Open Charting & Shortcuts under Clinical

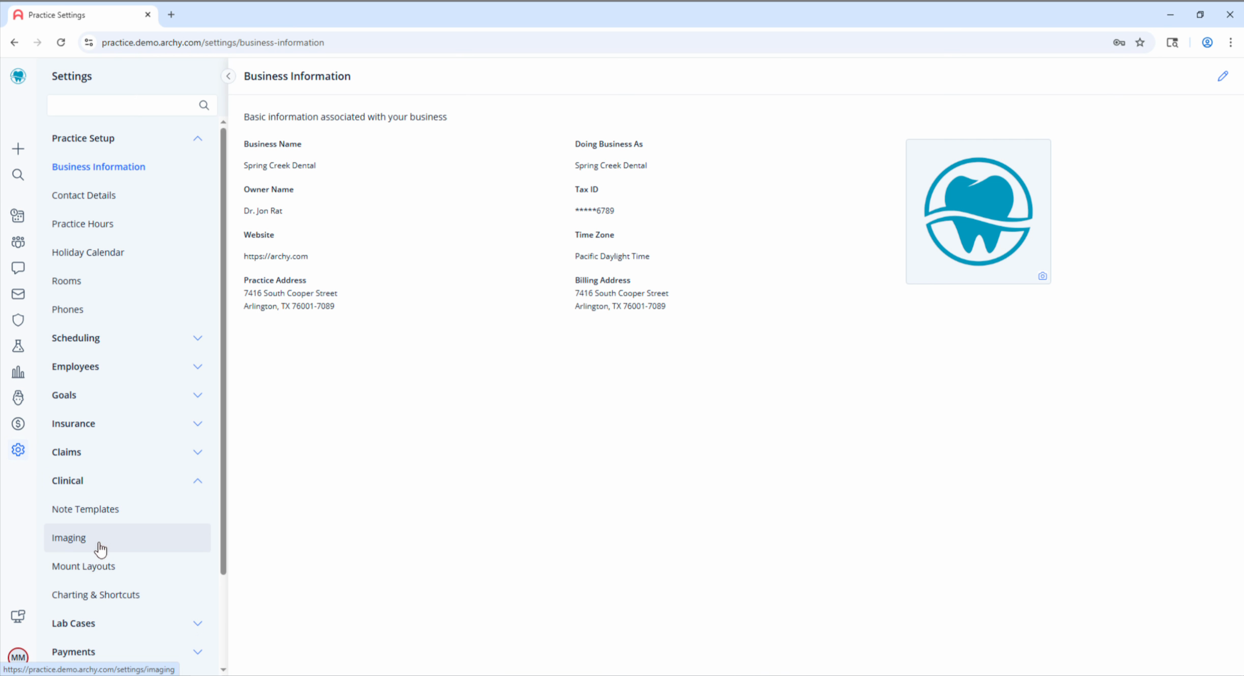[x=95, y=595]
